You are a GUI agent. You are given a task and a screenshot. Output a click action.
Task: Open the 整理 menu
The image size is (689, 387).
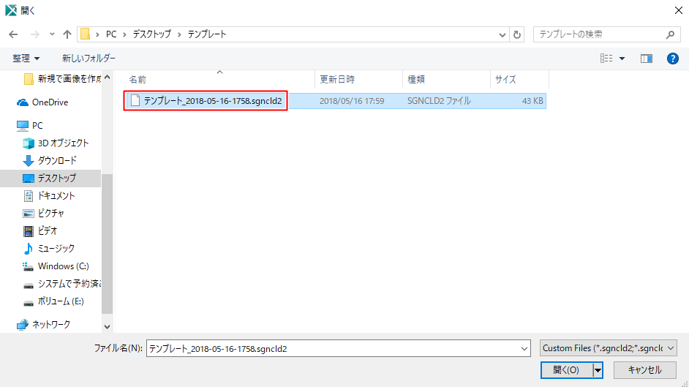(x=26, y=58)
